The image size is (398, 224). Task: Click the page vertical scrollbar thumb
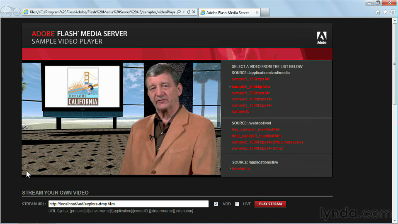(x=395, y=64)
